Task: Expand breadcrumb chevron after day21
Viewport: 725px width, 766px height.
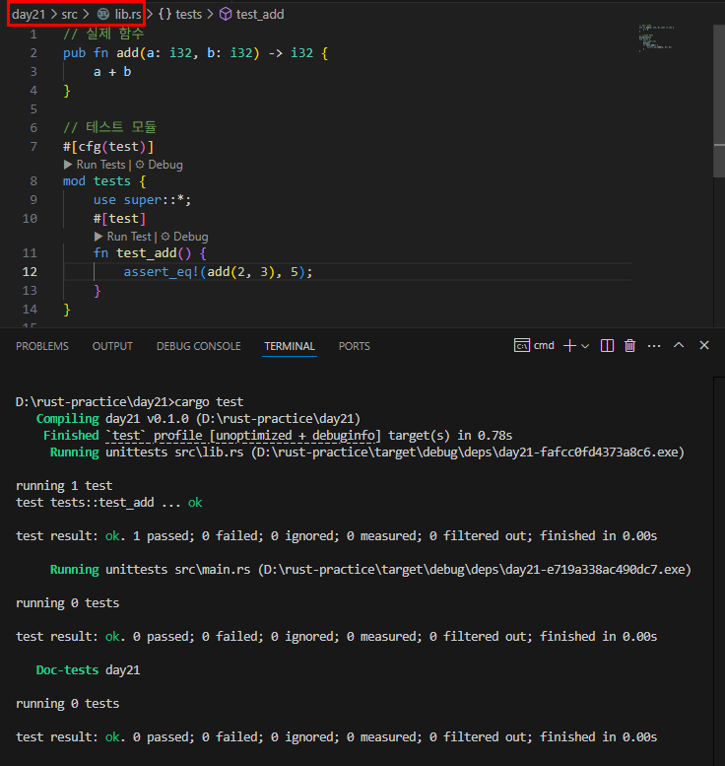Action: click(x=54, y=14)
